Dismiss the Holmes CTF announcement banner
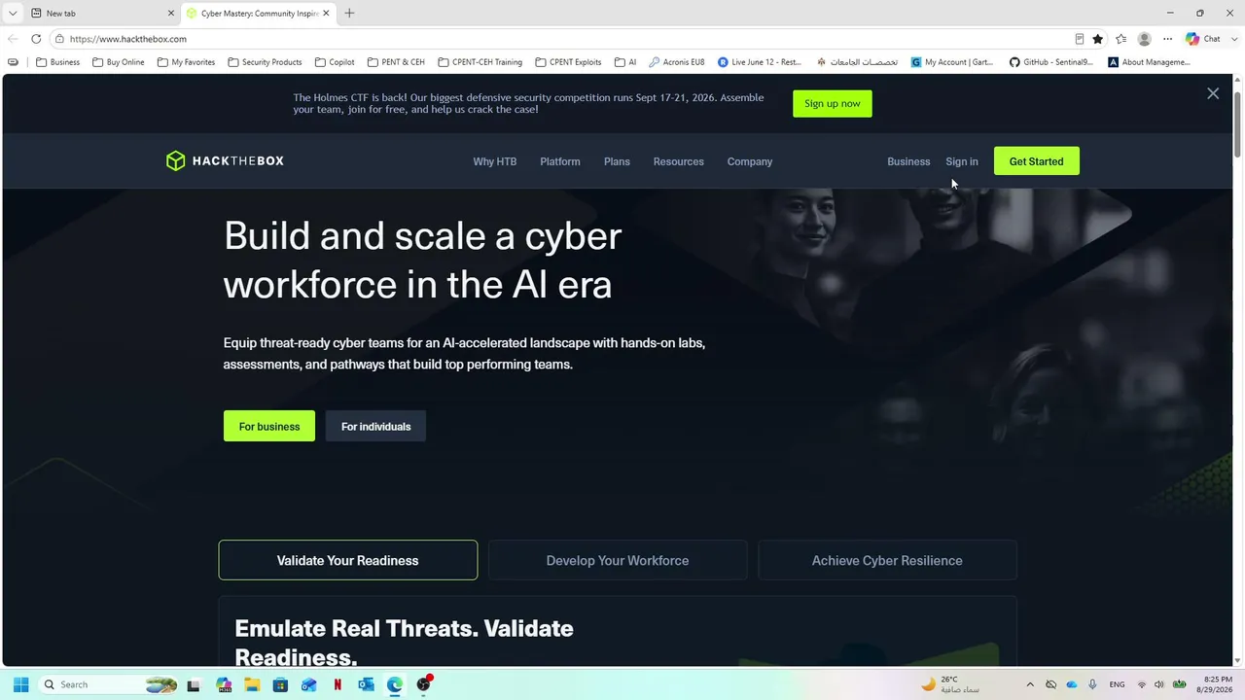1245x700 pixels. [x=1213, y=93]
